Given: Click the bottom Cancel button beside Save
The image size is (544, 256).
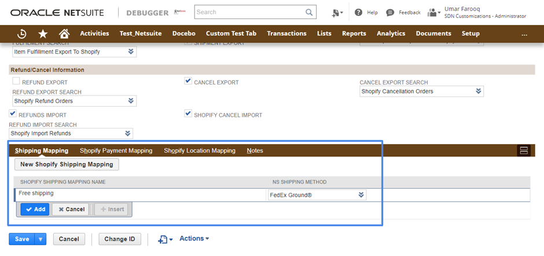Looking at the screenshot, I should pos(69,239).
